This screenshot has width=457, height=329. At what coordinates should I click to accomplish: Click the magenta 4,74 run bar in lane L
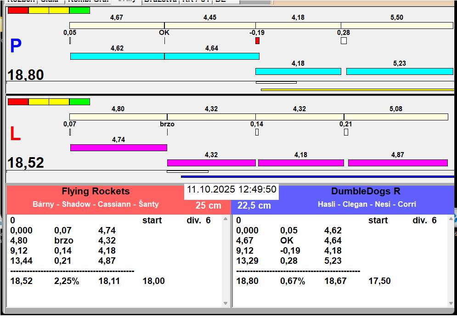[x=118, y=147]
